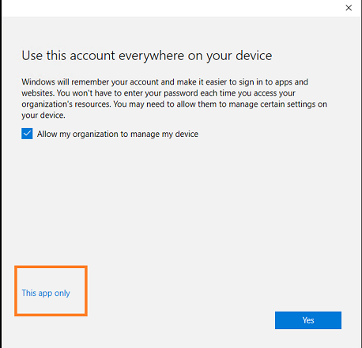Screen dimensions: 362x348
Task: Toggle the device management checkbox
Action: tap(27, 134)
